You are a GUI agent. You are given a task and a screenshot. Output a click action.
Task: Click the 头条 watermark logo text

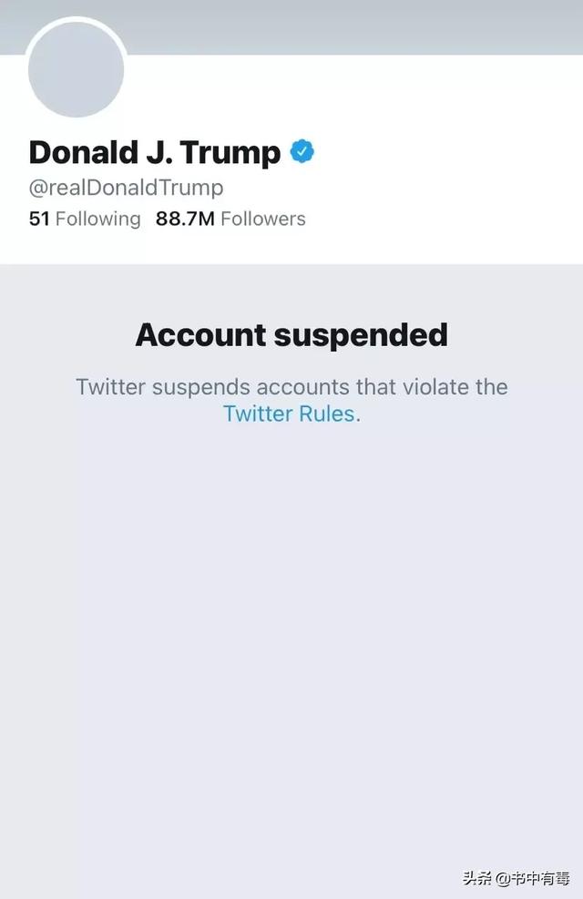[477, 878]
